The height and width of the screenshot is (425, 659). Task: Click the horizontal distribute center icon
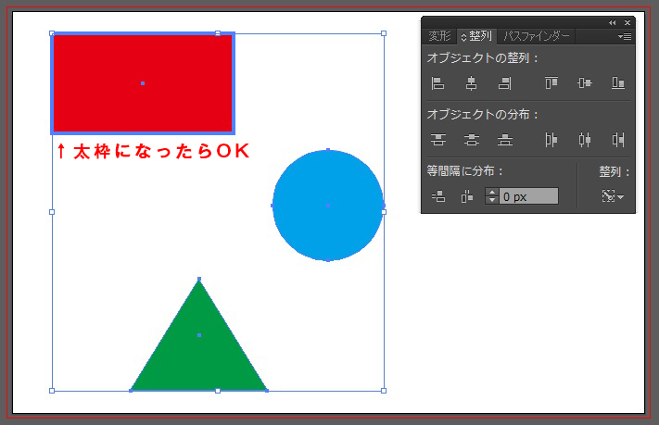click(584, 140)
